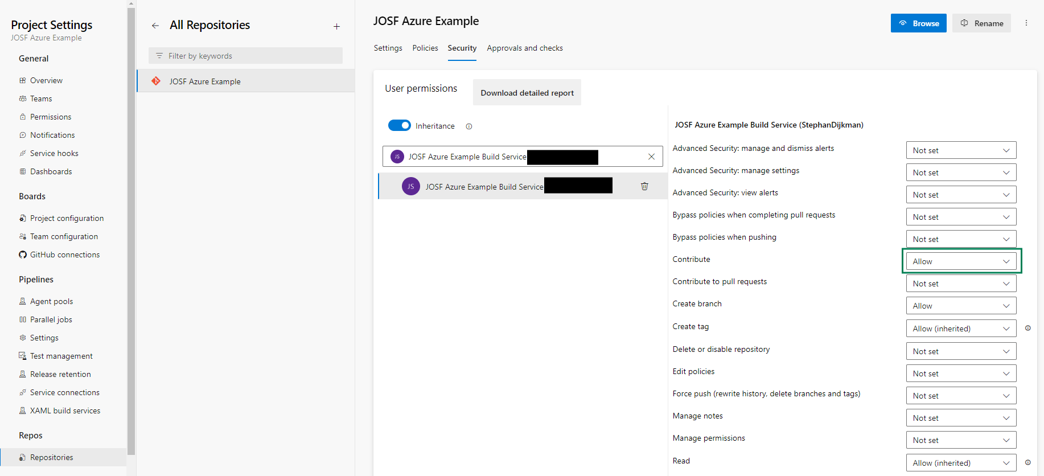Click the Filter by keywords input field
The height and width of the screenshot is (476, 1044).
point(250,56)
